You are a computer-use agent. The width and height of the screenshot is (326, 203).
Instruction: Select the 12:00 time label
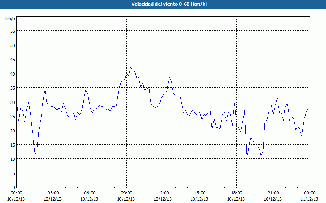coord(163,193)
